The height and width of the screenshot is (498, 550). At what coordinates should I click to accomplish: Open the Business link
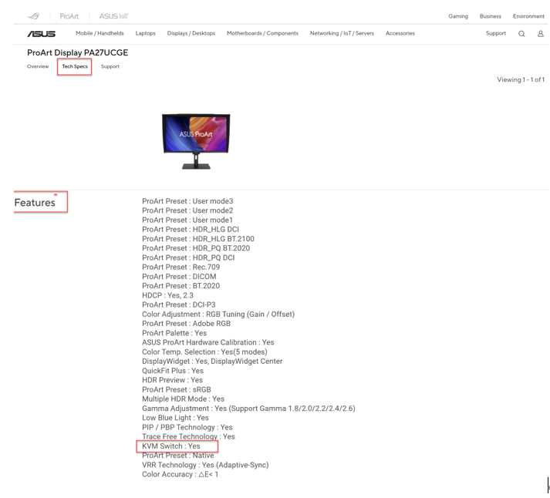[491, 16]
